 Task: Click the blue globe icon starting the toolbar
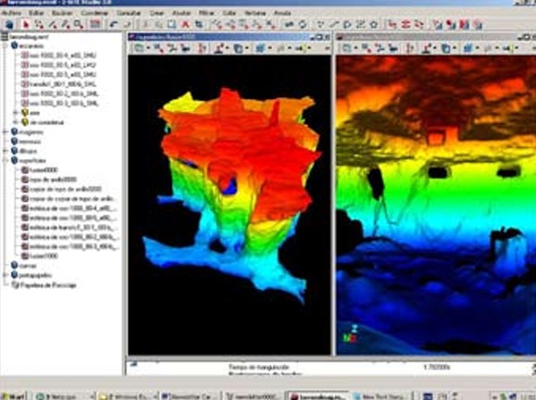(x=9, y=25)
